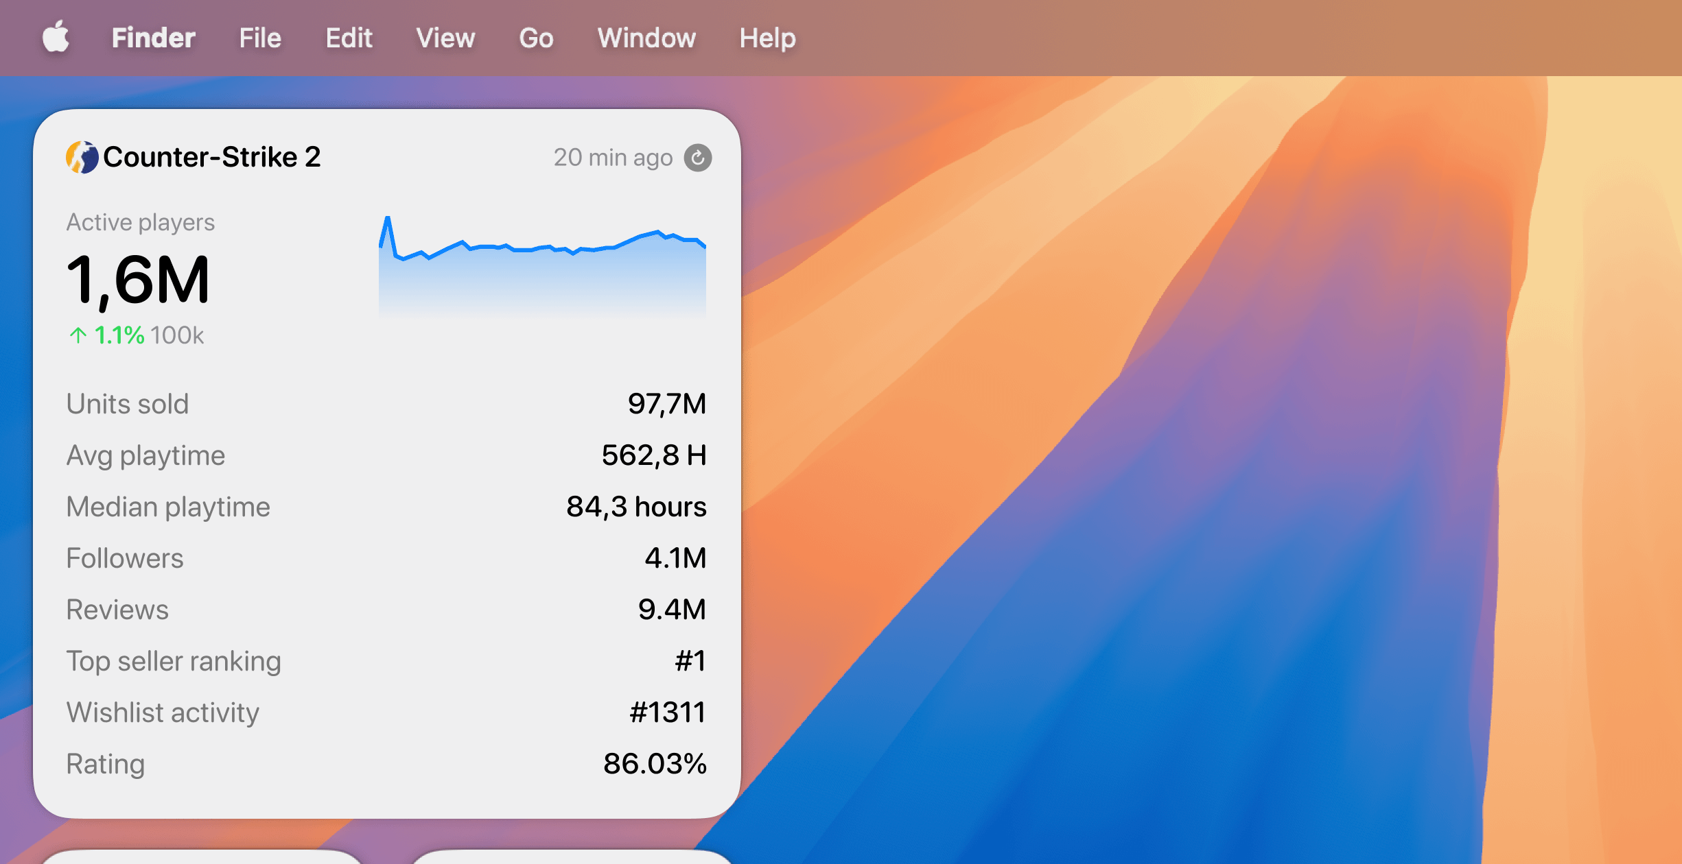Select the Avg playtime value 562,8 H

coord(653,455)
